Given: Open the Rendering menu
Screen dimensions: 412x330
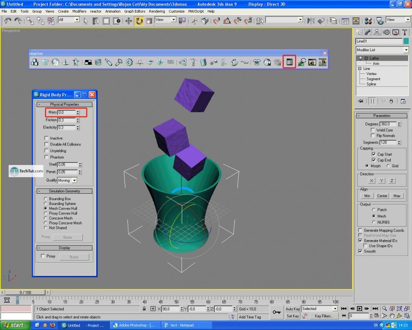Looking at the screenshot, I should [x=157, y=11].
